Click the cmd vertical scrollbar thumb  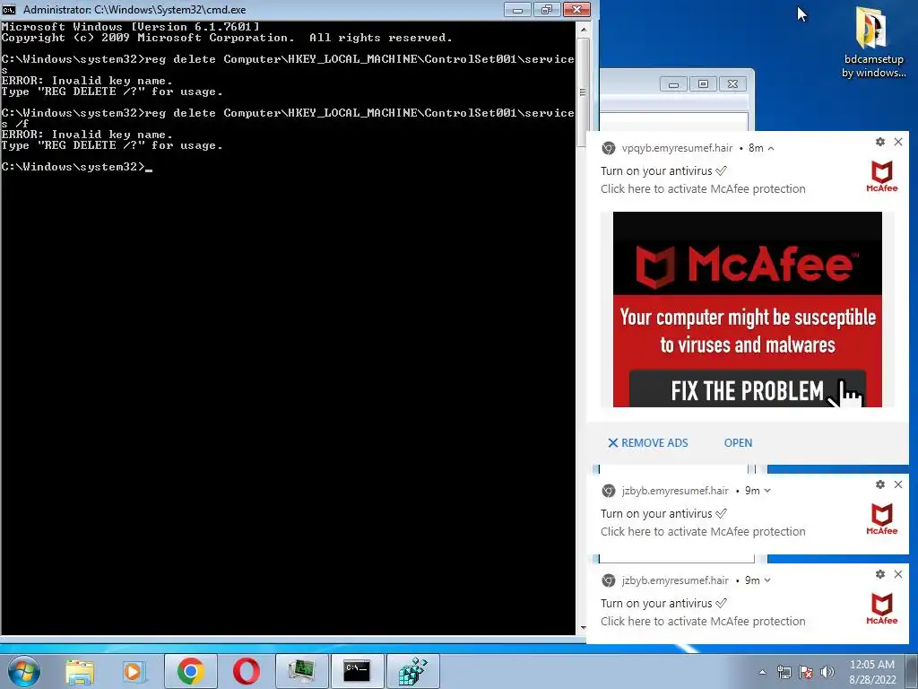(x=583, y=92)
